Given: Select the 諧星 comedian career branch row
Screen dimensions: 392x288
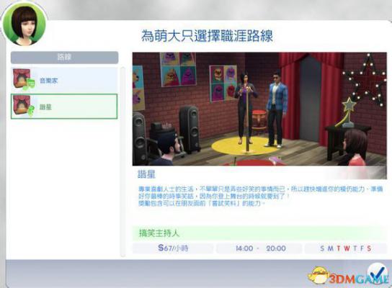Looking at the screenshot, I should (x=64, y=107).
